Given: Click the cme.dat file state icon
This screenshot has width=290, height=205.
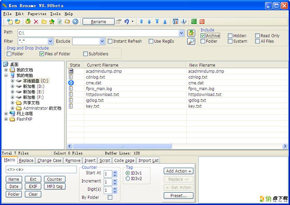Looking at the screenshot, I should 71,83.
